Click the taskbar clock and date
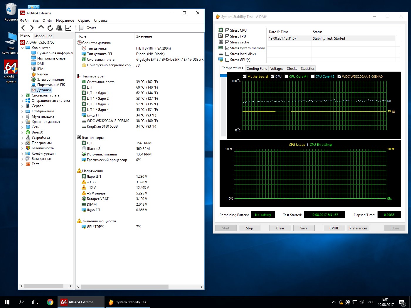This screenshot has width=411, height=308. coord(385,302)
